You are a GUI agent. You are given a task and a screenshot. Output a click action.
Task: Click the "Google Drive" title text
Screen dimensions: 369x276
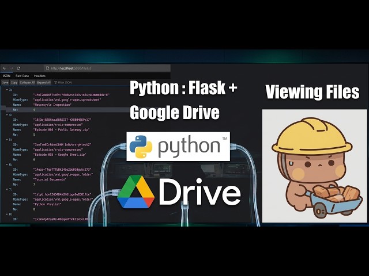click(175, 112)
